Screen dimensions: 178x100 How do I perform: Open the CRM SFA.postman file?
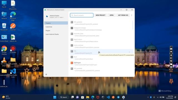pos(13,5)
